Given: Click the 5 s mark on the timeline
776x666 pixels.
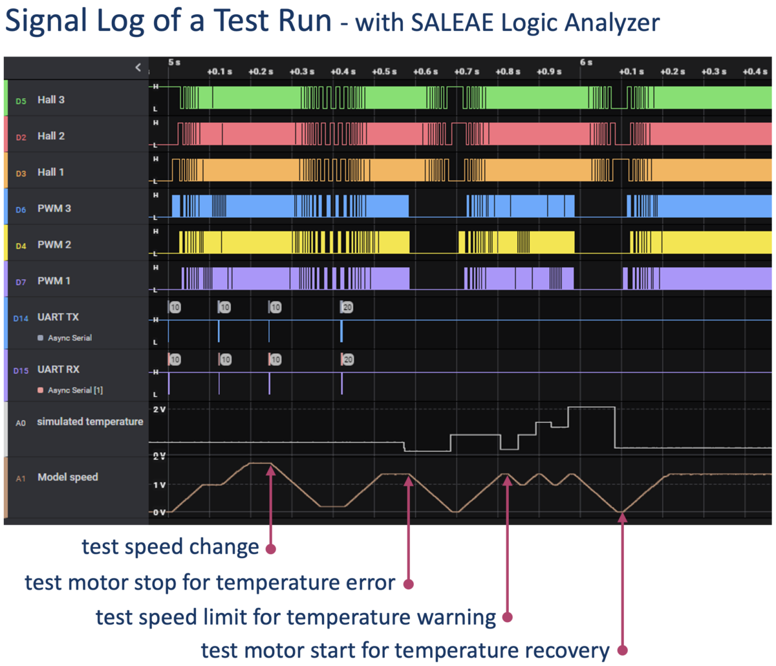Looking at the screenshot, I should click(x=174, y=62).
